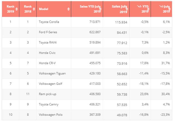This screenshot has height=122, width=175.
Task: Click the Rank 2018 sort arrows icon
Action: tap(34, 9)
